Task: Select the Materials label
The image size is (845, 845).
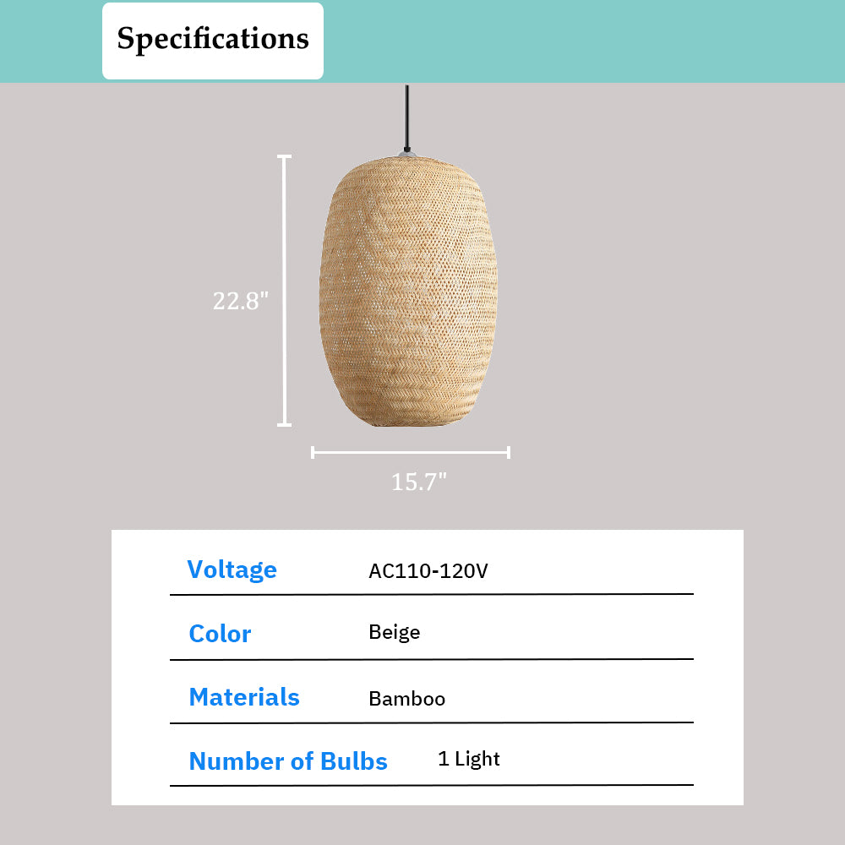Action: click(244, 697)
